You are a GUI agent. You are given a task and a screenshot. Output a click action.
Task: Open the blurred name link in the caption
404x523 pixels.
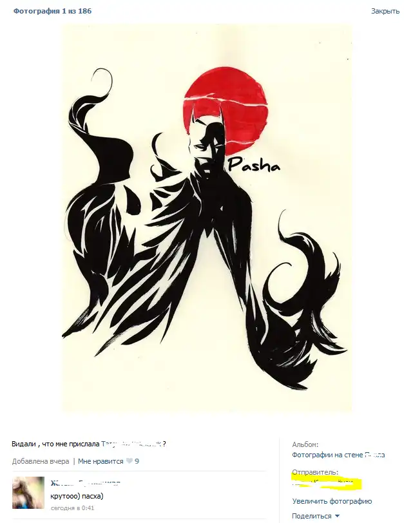tap(131, 444)
